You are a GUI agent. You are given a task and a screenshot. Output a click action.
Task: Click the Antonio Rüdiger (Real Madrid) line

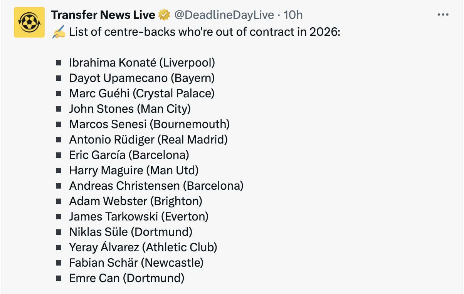click(x=148, y=140)
